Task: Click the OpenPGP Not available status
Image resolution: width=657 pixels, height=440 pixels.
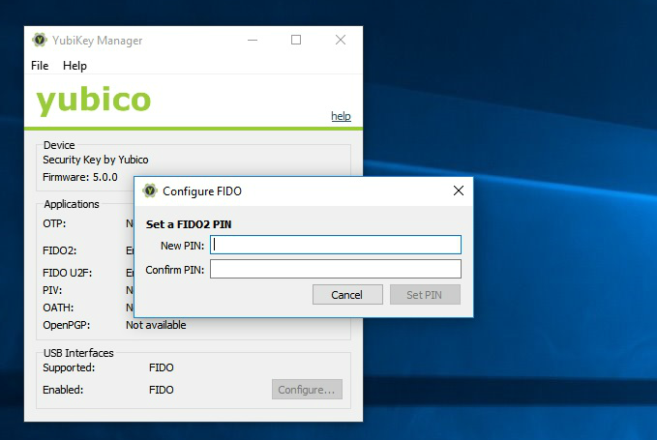Action: tap(156, 325)
